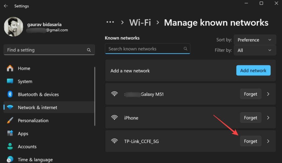Select the TP-Link_CCFE_5G network name
Image resolution: width=282 pixels, height=163 pixels.
pos(142,141)
